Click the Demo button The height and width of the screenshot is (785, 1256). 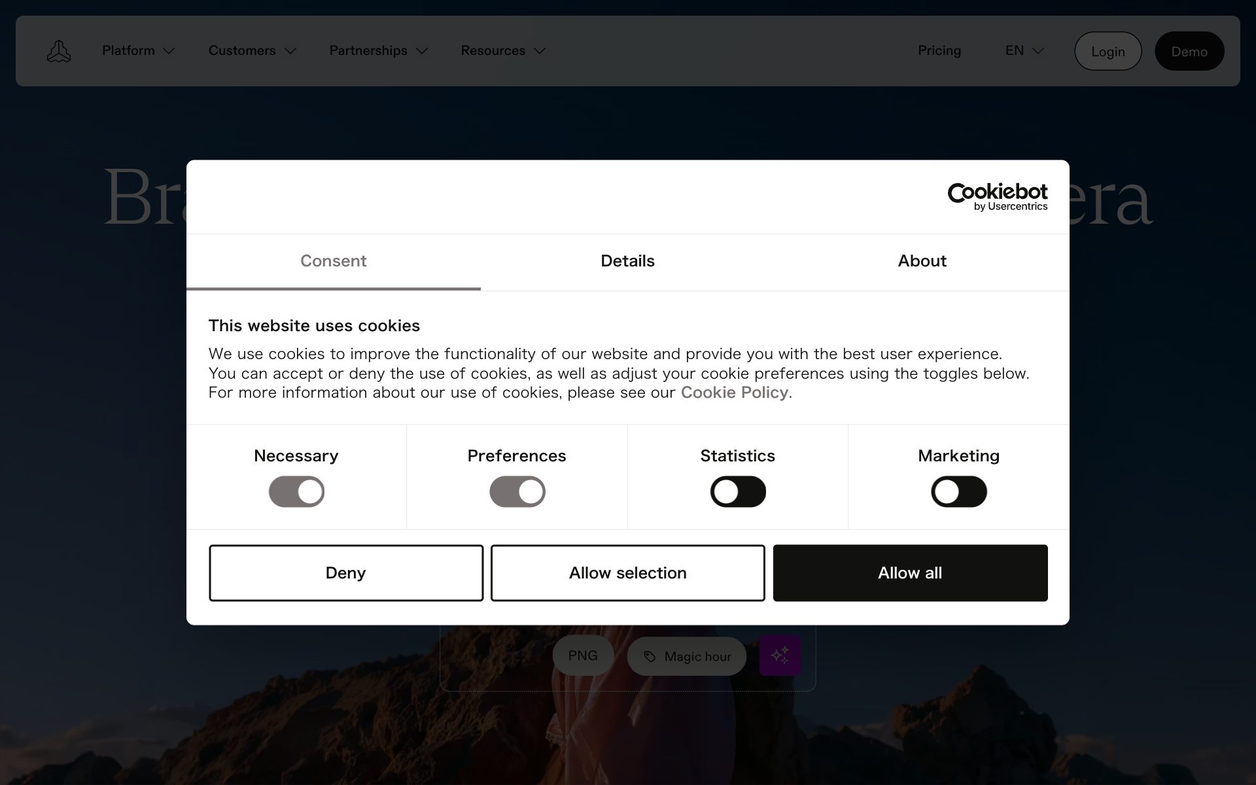pyautogui.click(x=1189, y=51)
